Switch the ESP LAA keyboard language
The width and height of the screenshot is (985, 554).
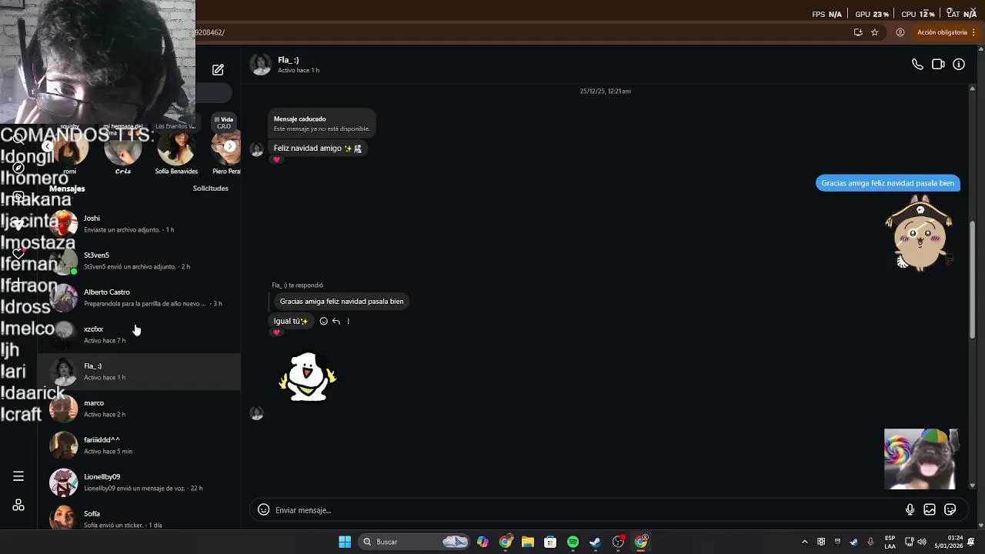point(890,542)
